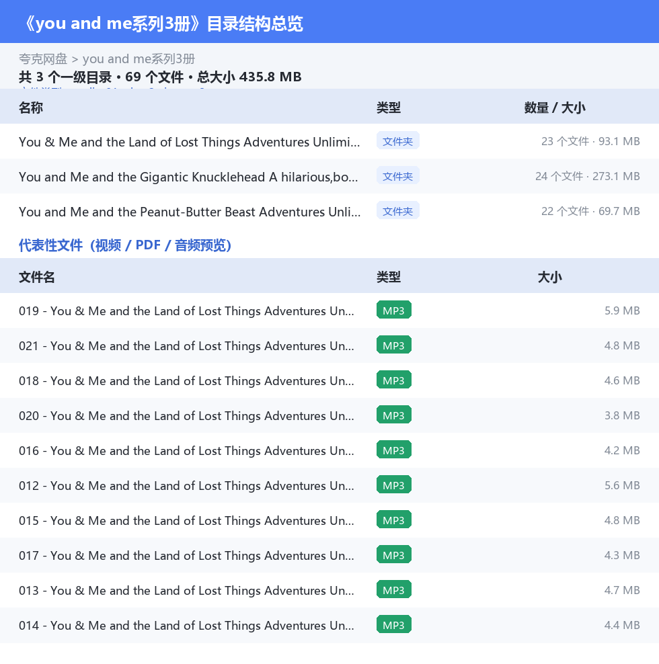This screenshot has width=659, height=664.
Task: Click the 4.3 MB size value
Action: coord(622,555)
